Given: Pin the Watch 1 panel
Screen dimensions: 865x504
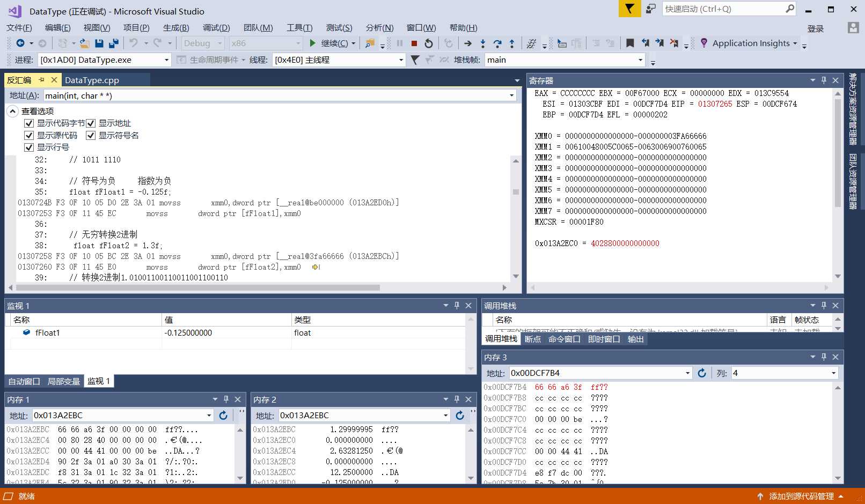Looking at the screenshot, I should tap(457, 306).
